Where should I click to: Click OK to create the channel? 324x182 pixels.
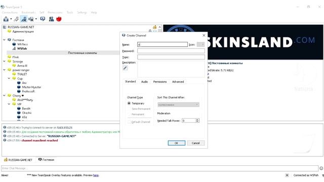[x=177, y=143]
